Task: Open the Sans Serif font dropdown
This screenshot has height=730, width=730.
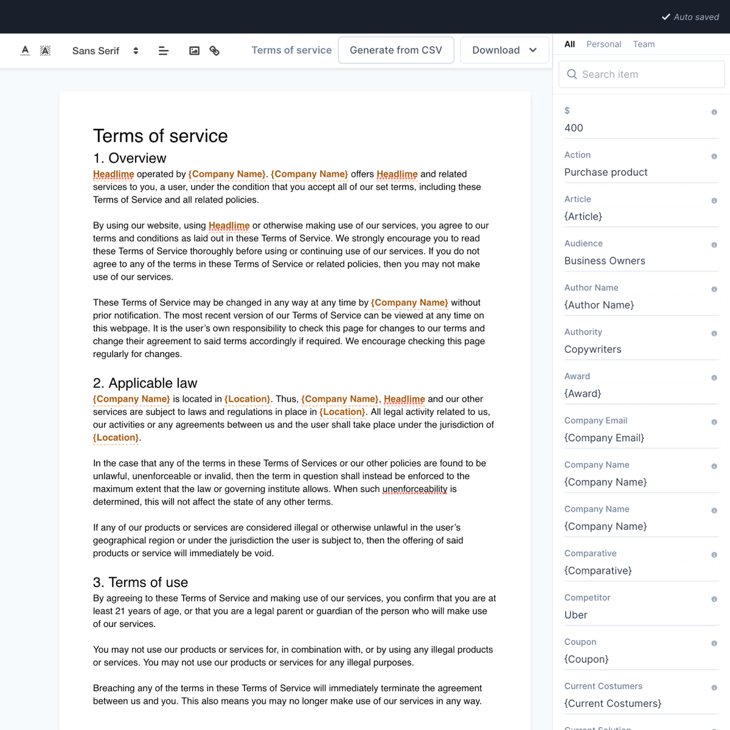Action: 105,50
